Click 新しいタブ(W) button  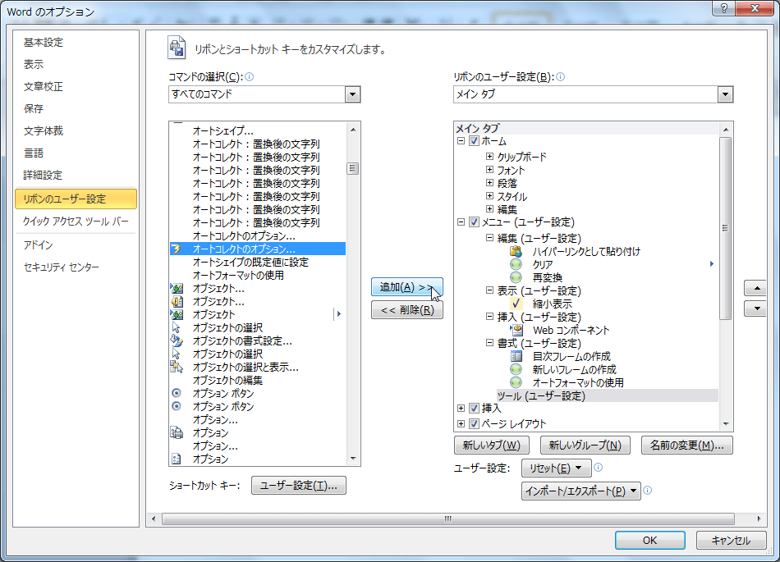[x=492, y=445]
